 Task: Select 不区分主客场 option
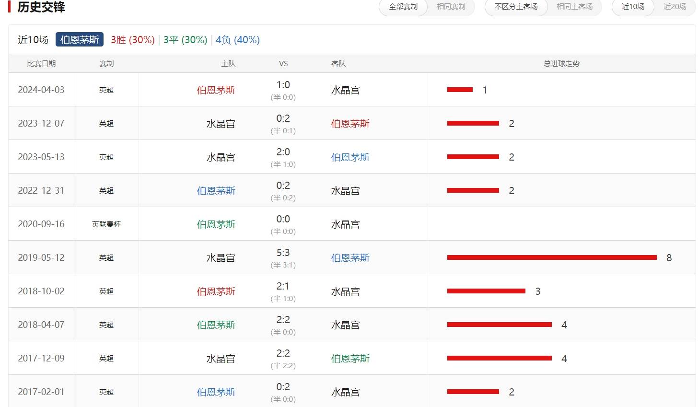[x=516, y=7]
